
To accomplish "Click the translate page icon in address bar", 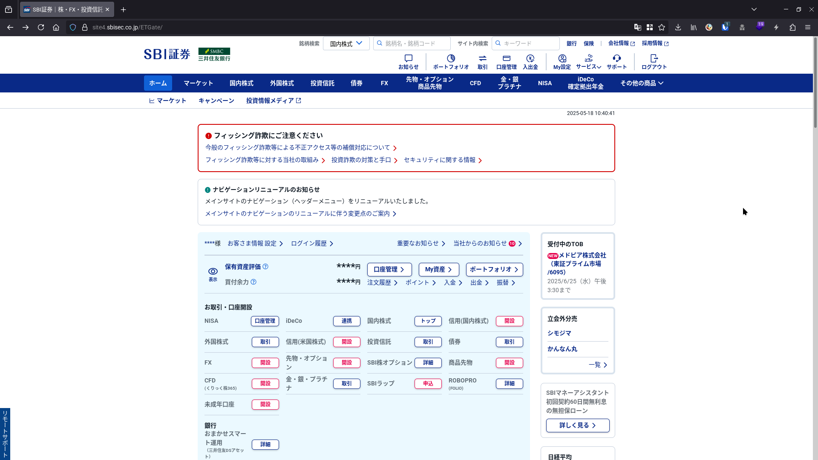I will coord(638,27).
